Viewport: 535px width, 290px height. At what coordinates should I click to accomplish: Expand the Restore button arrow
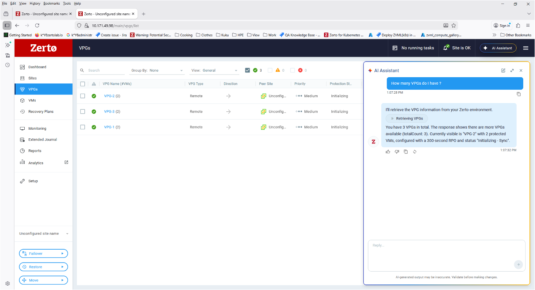point(62,267)
